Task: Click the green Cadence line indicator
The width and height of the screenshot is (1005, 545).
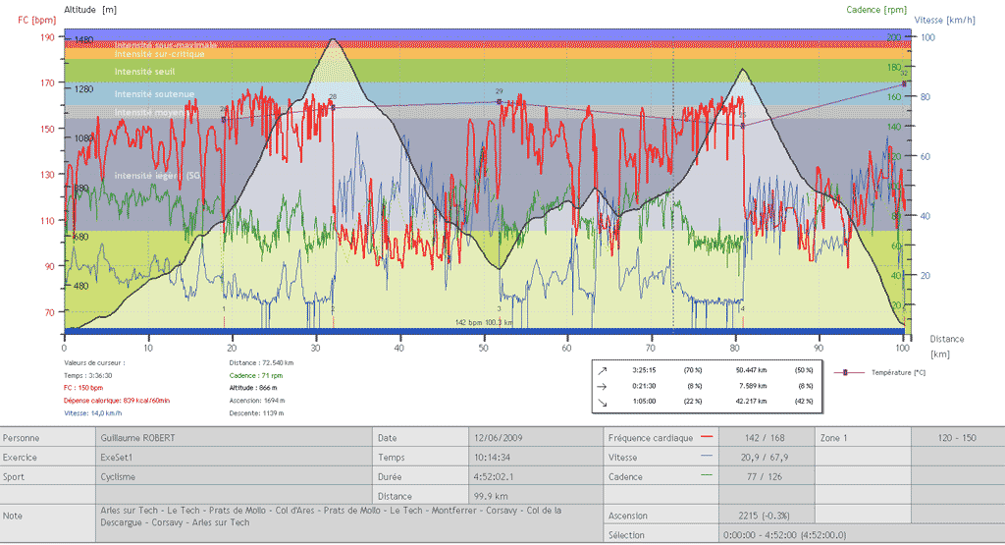Action: [x=707, y=476]
